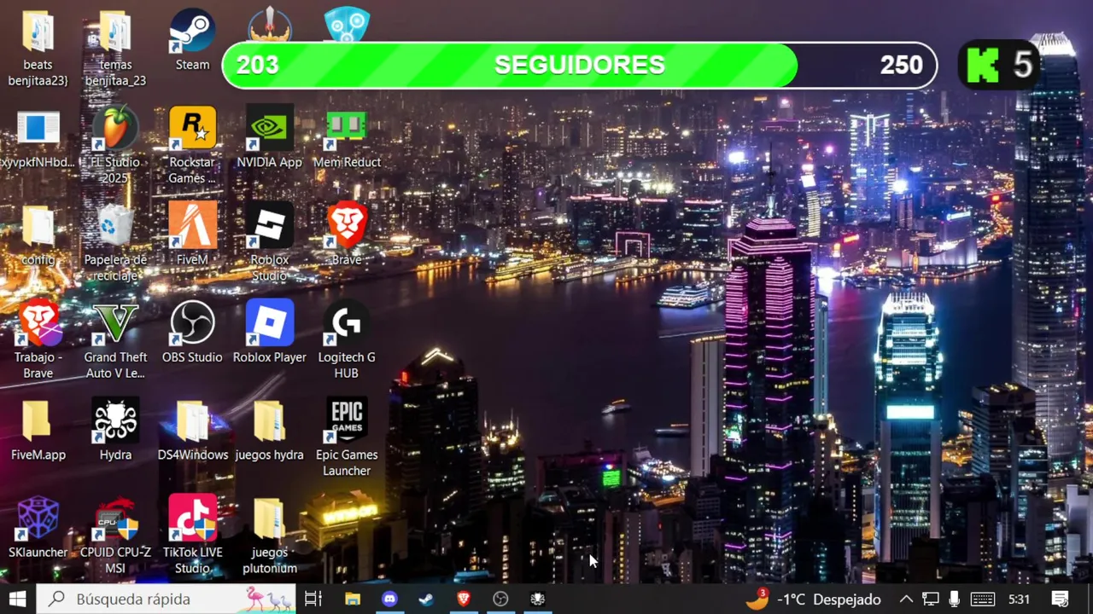1093x614 pixels.
Task: Switch to Steam on taskbar
Action: coord(426,599)
